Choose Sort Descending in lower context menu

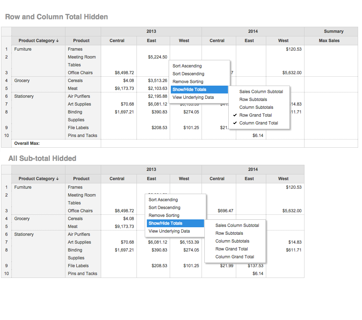coord(164,208)
